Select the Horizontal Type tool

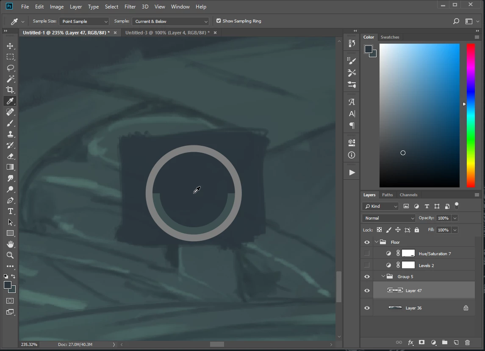[10, 211]
